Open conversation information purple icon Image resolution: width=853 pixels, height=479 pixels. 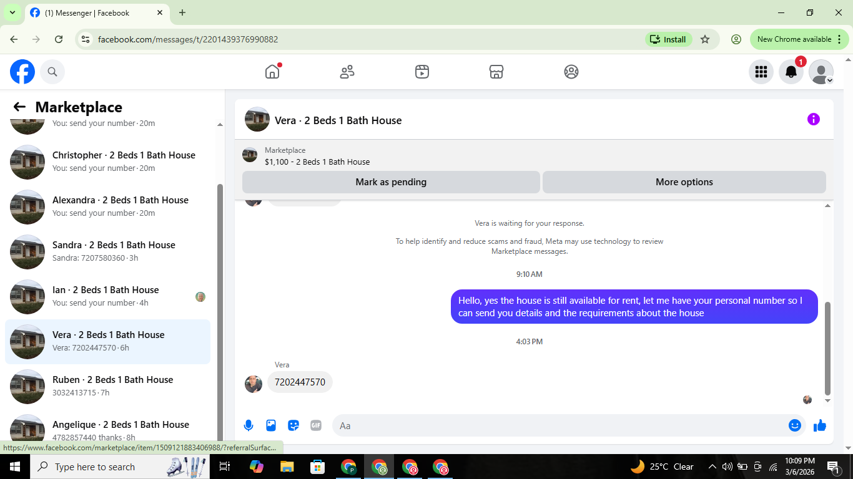tap(814, 119)
